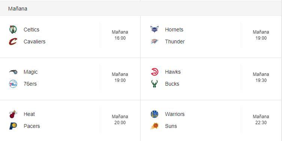Click the Bucks deer logo
The width and height of the screenshot is (282, 141).
click(154, 84)
